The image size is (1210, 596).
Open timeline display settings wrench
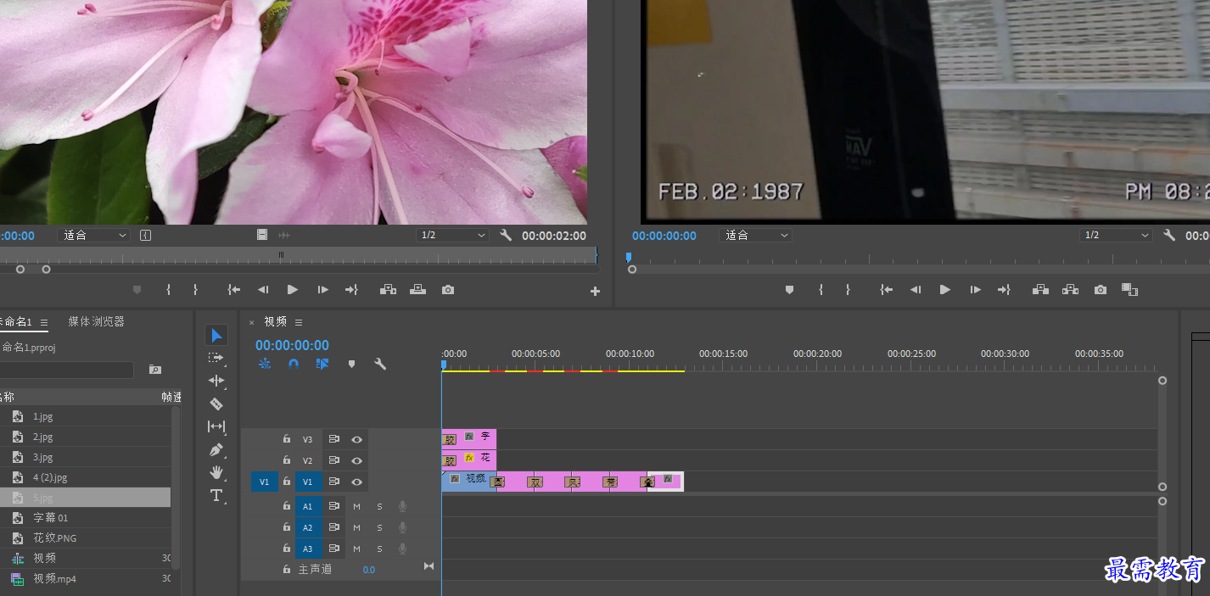coord(380,364)
